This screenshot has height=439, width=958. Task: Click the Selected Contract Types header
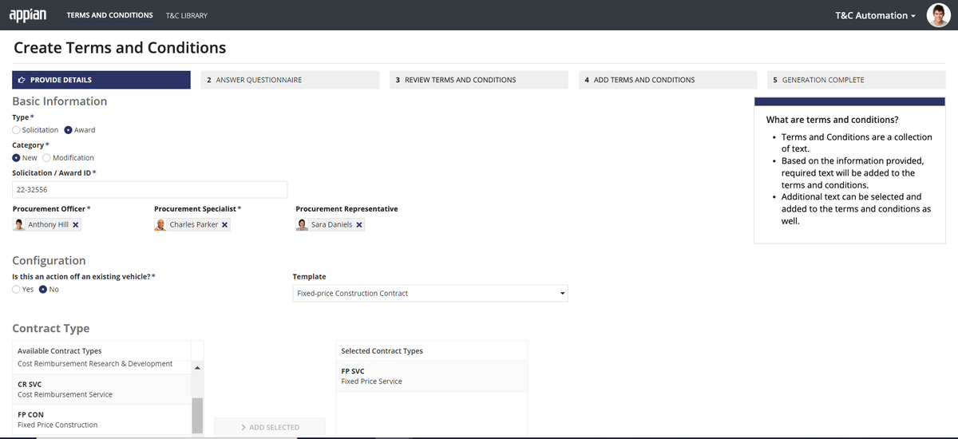click(382, 351)
